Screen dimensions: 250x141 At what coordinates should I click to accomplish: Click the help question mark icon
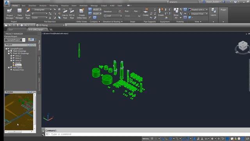(235, 2)
